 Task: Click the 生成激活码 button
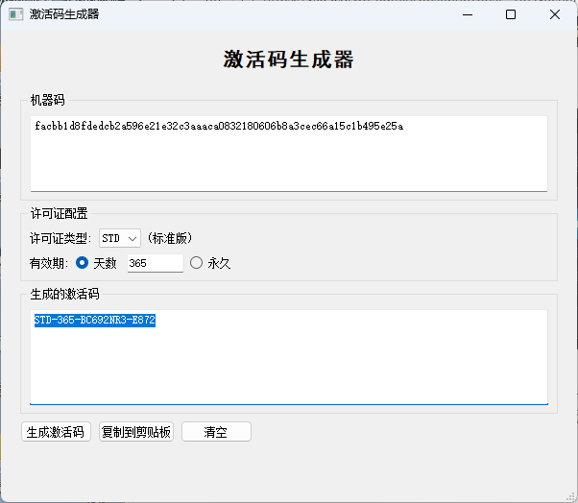pos(56,432)
